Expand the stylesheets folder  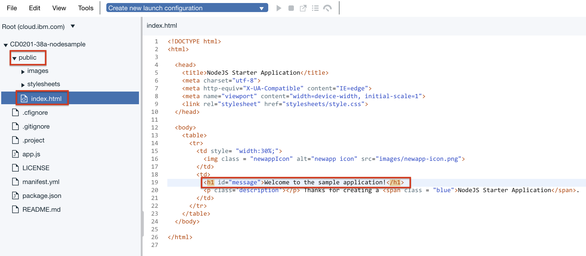pos(23,85)
